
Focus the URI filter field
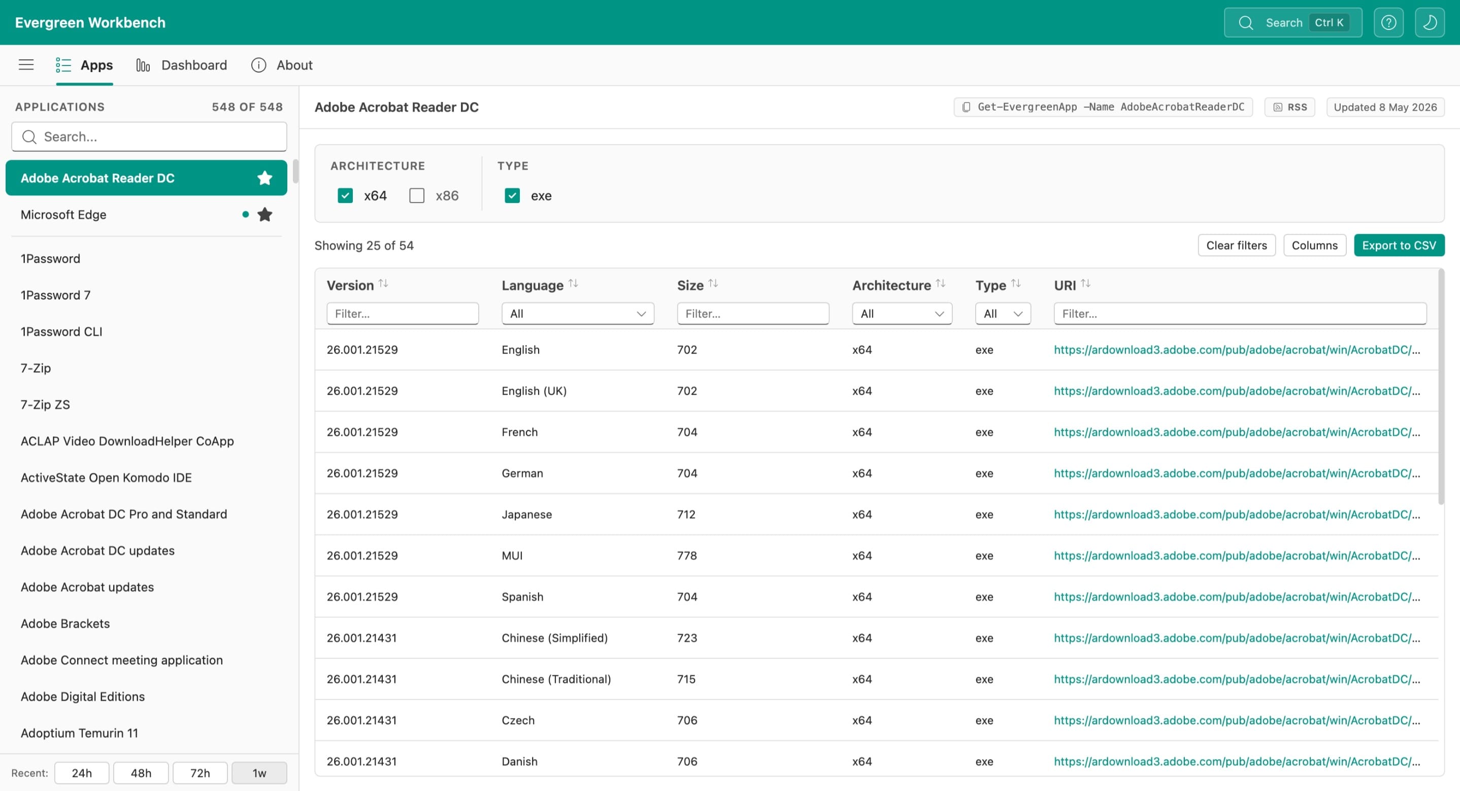coord(1240,314)
